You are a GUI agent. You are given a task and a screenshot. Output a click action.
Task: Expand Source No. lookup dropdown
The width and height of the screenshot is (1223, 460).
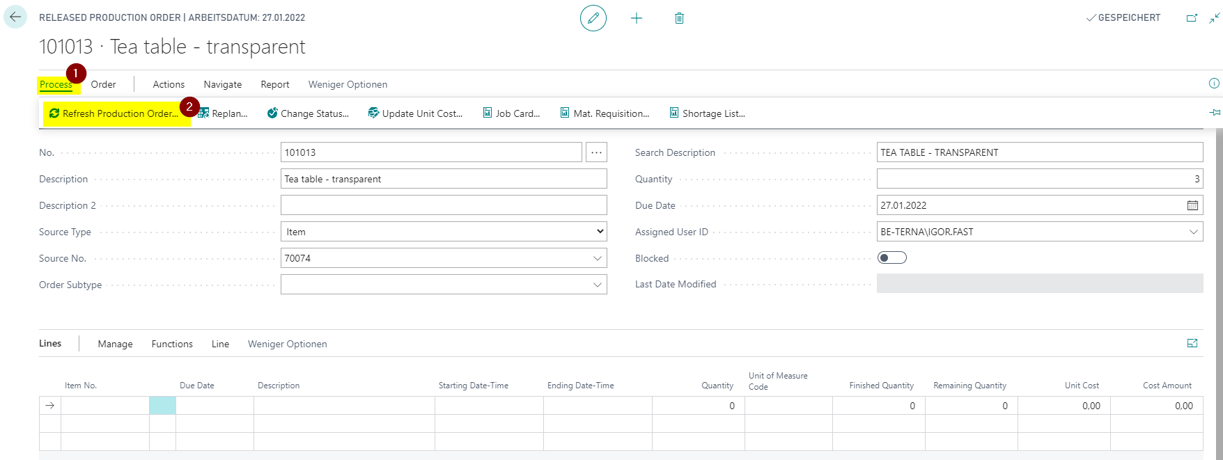click(x=597, y=258)
